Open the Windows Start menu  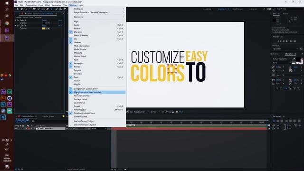(7, 3)
